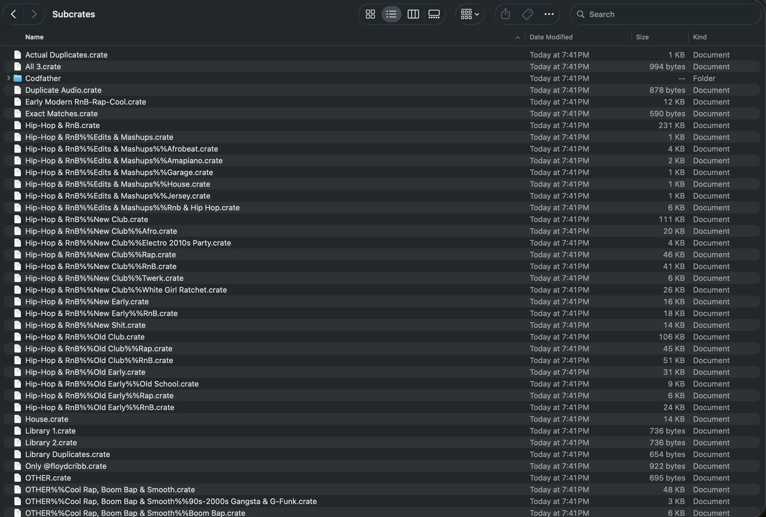The height and width of the screenshot is (517, 766).
Task: Click the Edit Tags icon
Action: (527, 14)
